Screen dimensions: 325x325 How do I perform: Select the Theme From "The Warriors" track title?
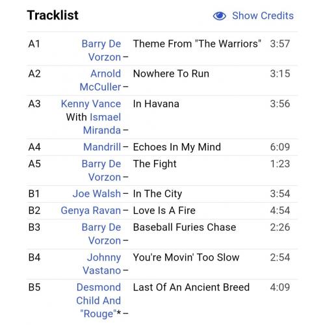click(x=197, y=44)
